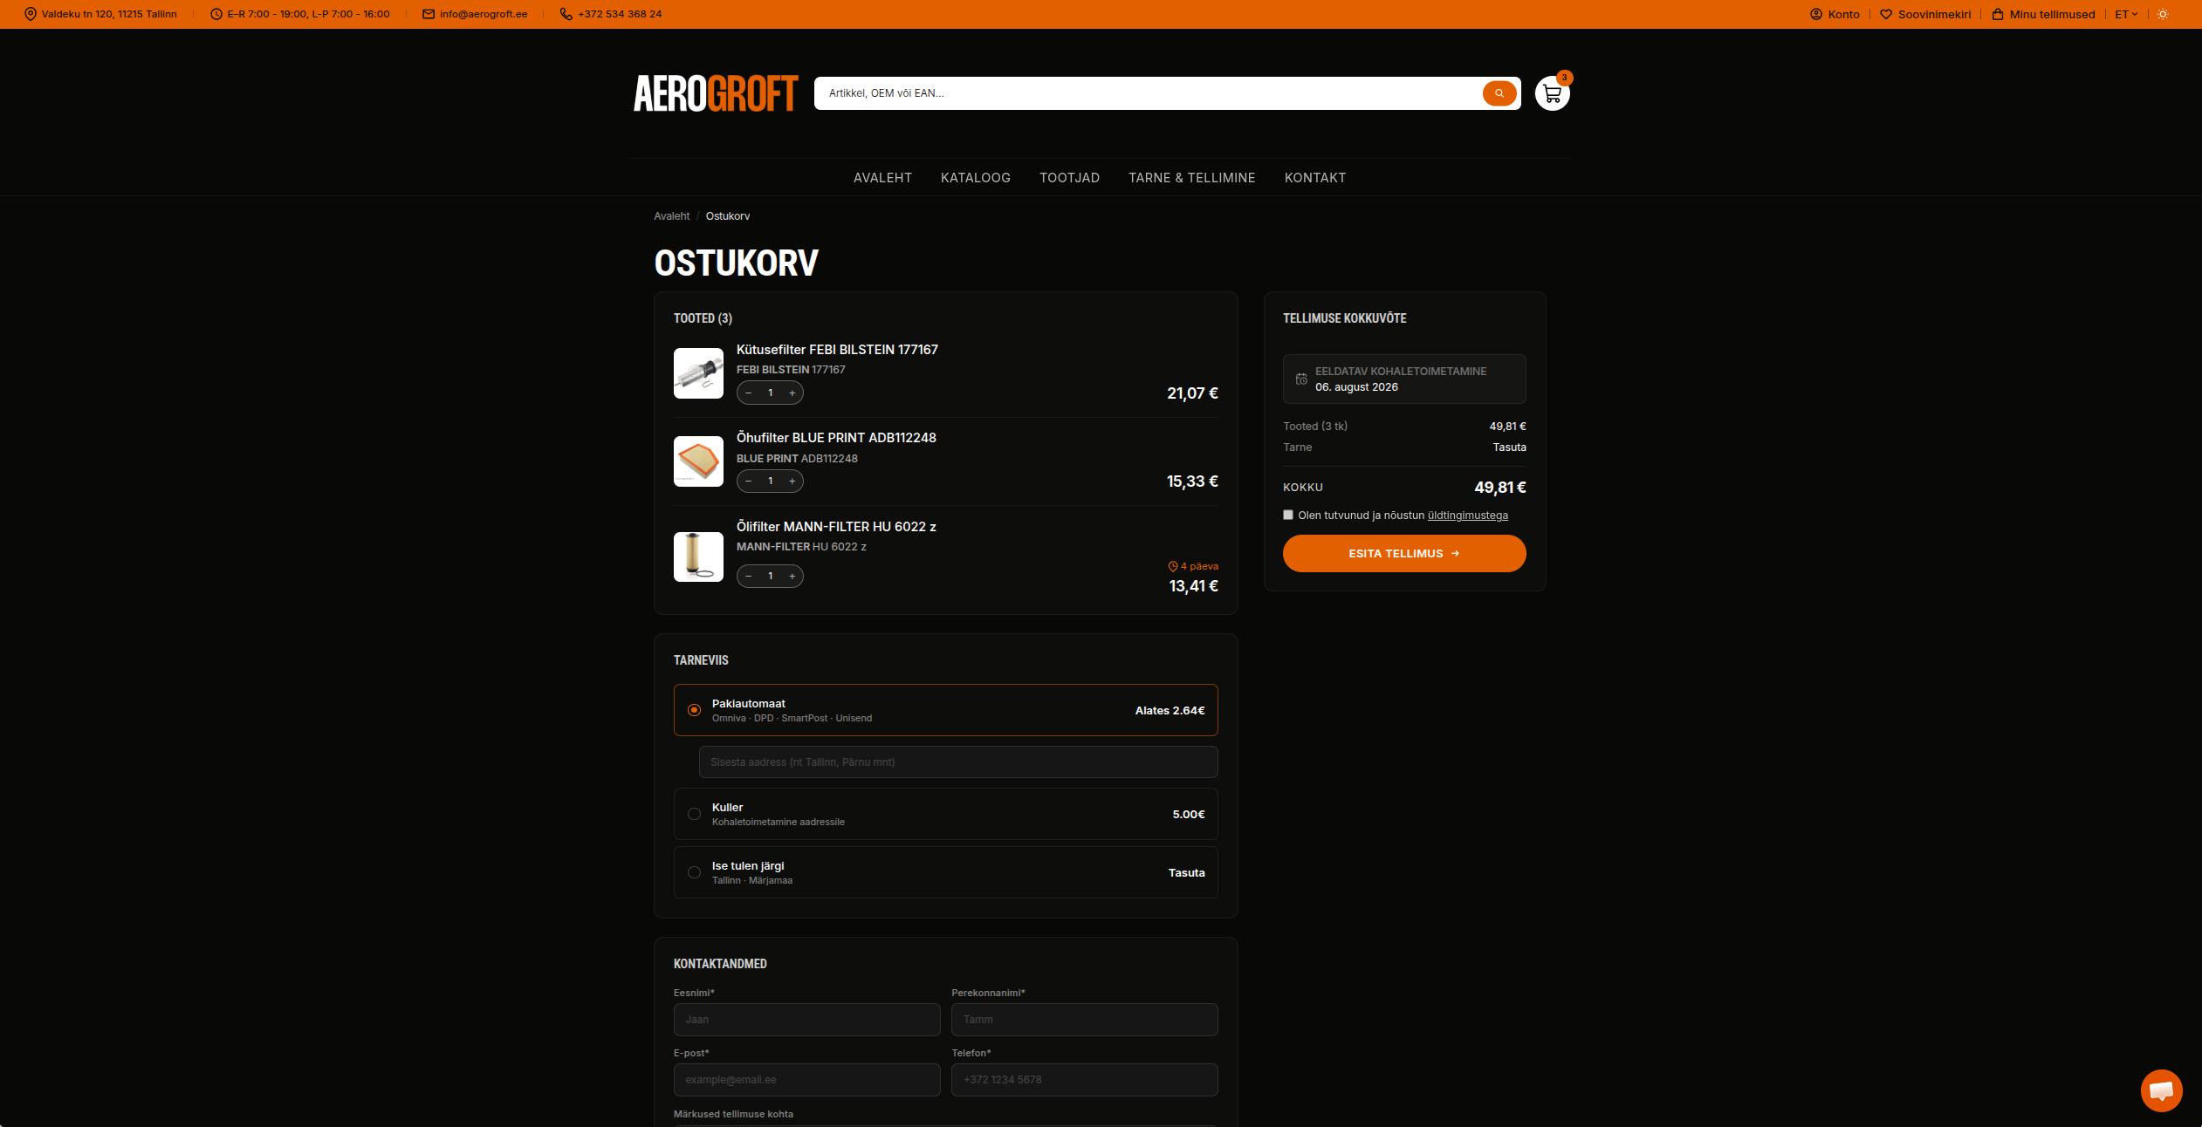Toggle light theme sun icon

2163,14
